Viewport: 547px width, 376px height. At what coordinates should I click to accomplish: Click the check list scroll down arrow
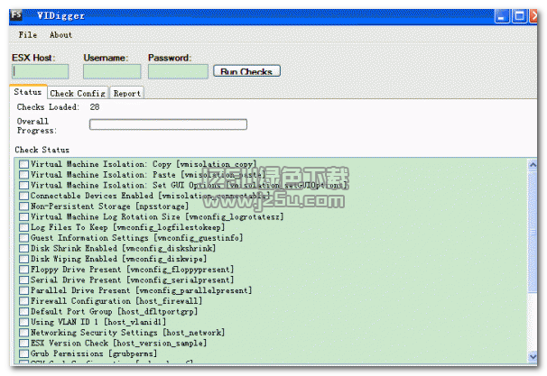tap(533, 356)
